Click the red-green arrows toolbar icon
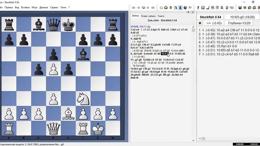260x146 pixels. pyautogui.click(x=245, y=8)
